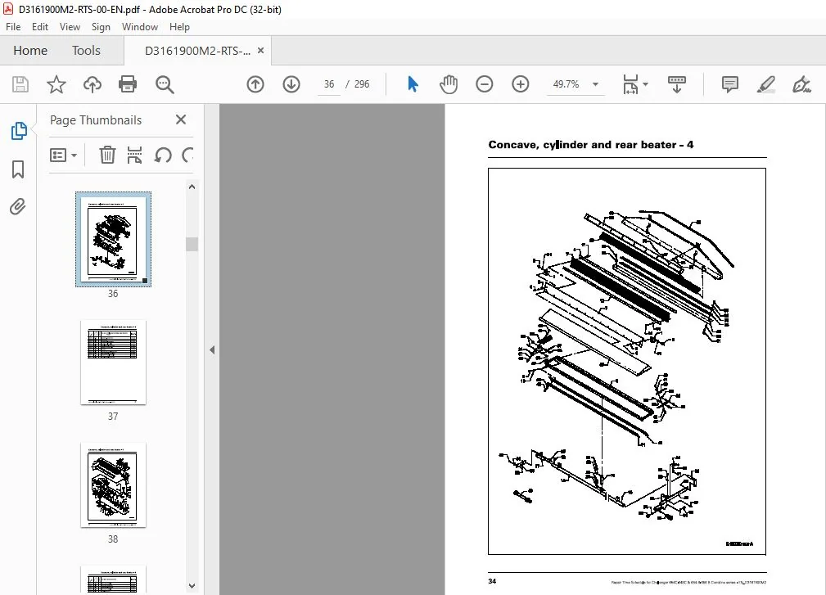Rotate page counterclockwise
Viewport: 826px width, 595px height.
pos(163,156)
